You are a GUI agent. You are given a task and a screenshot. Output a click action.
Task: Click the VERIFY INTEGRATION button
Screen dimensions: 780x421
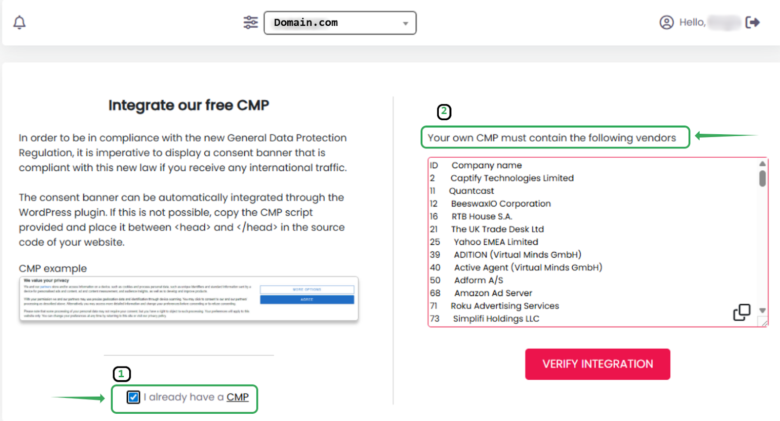tap(597, 364)
